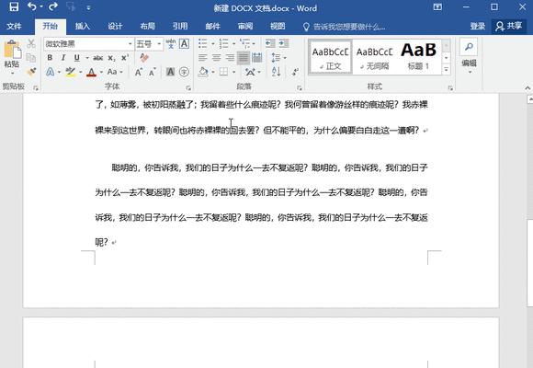Show or hide paragraph marks

295,72
